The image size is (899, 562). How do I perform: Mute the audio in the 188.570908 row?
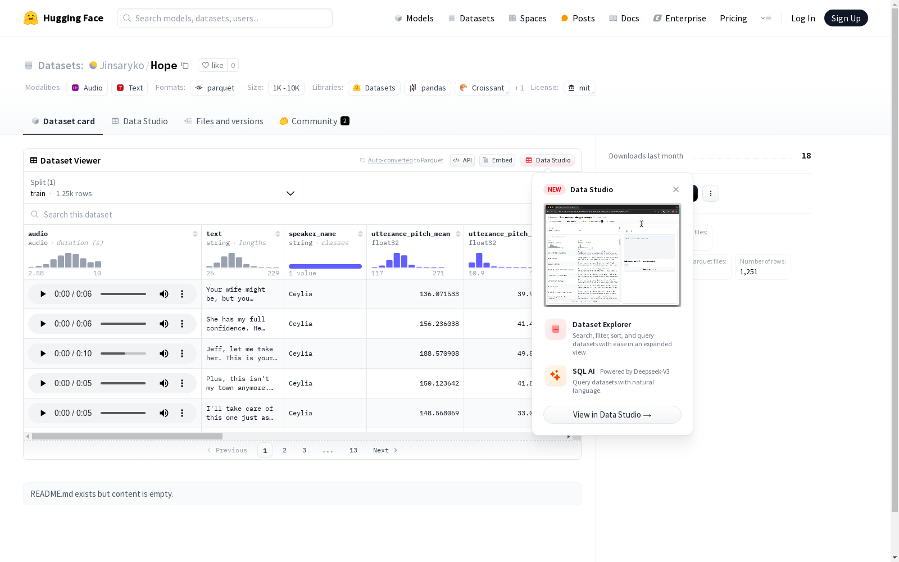point(164,353)
